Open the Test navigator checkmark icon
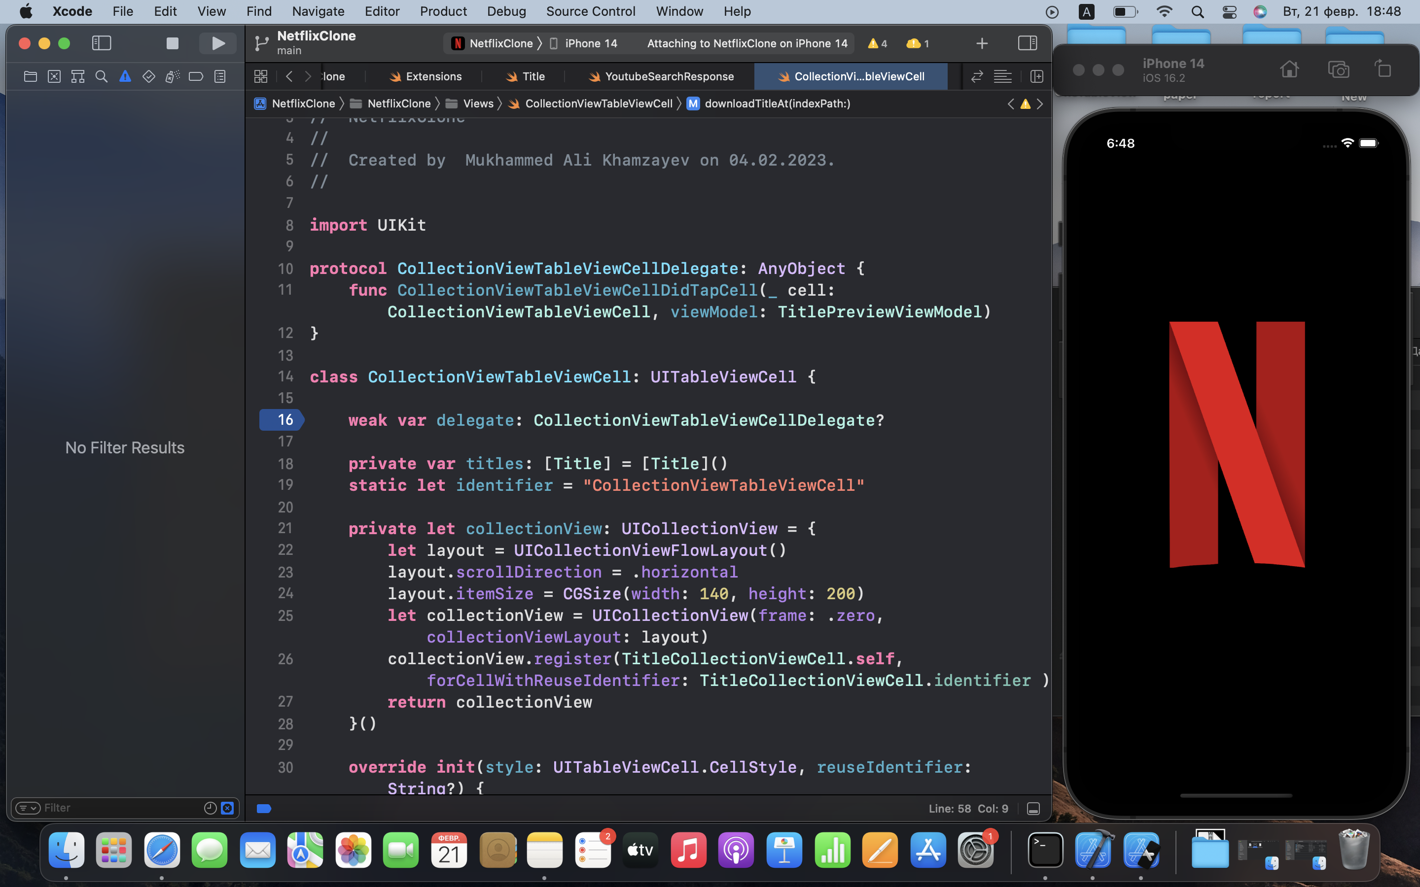Screen dimensions: 1420x887 148,76
